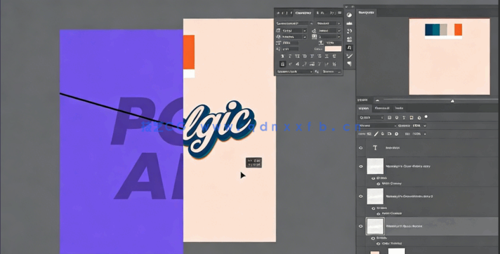Toggle Effects eye under first 'copy' layer

pyautogui.click(x=373, y=178)
